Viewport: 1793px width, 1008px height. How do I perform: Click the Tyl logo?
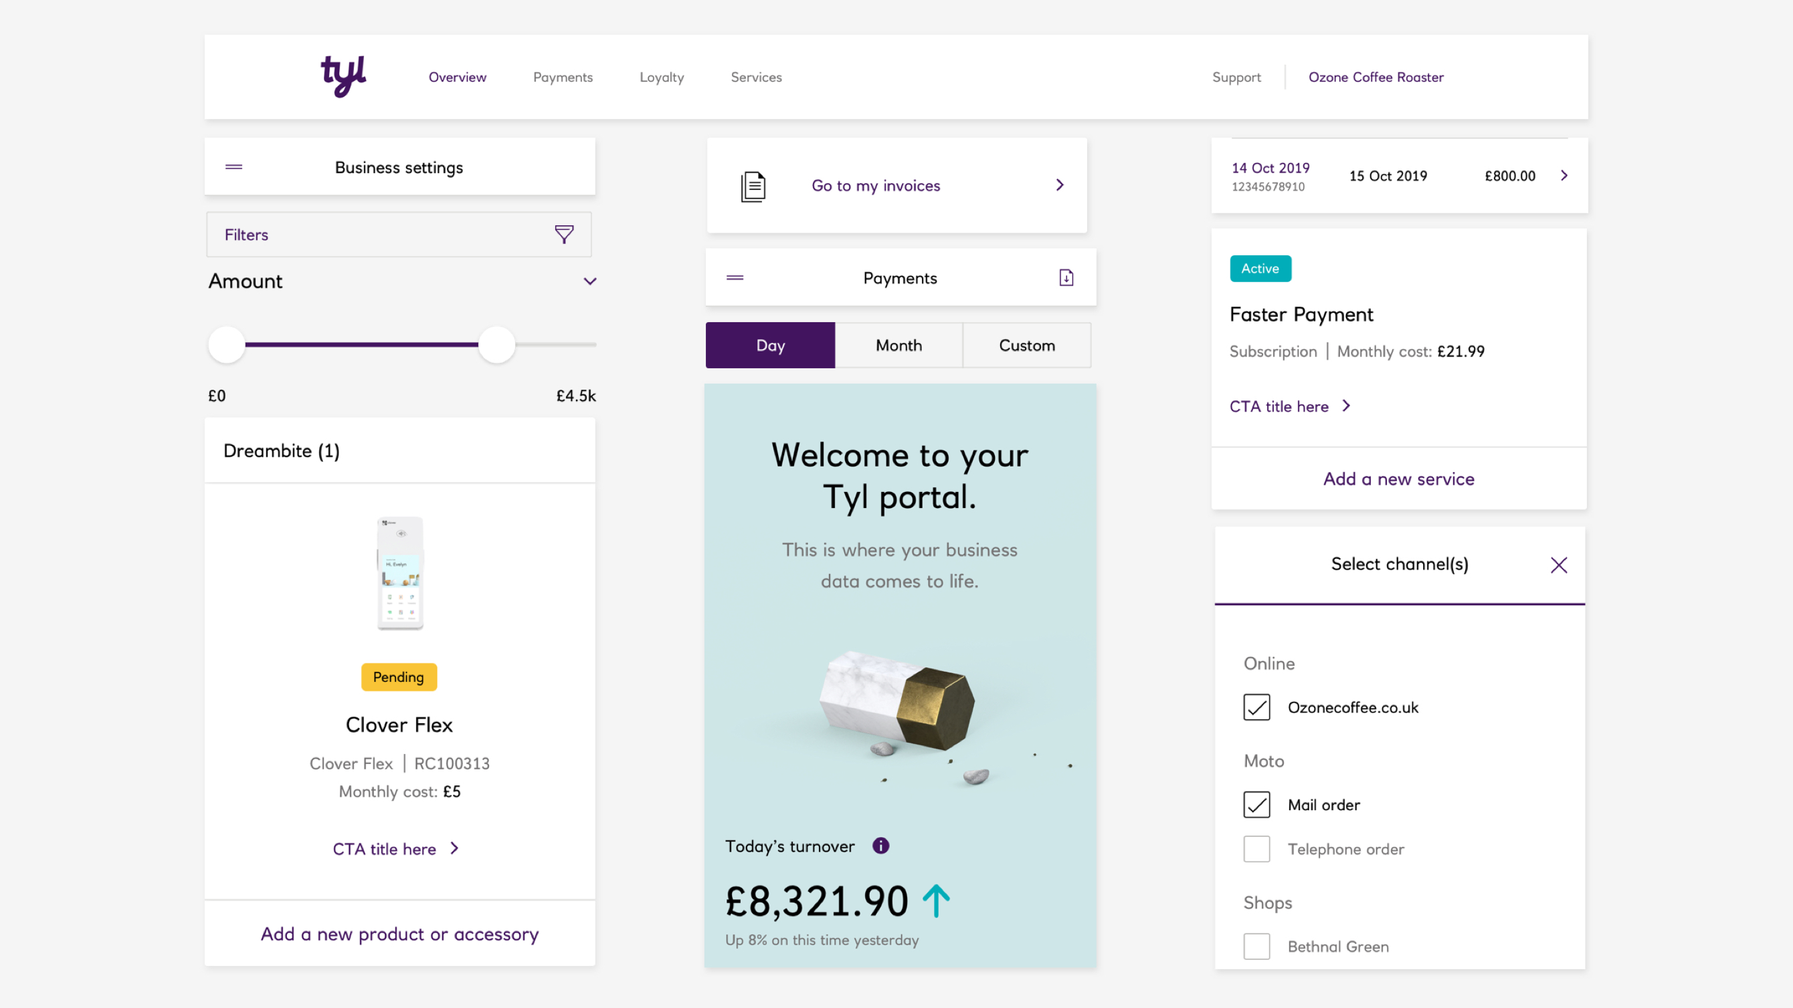[x=343, y=76]
